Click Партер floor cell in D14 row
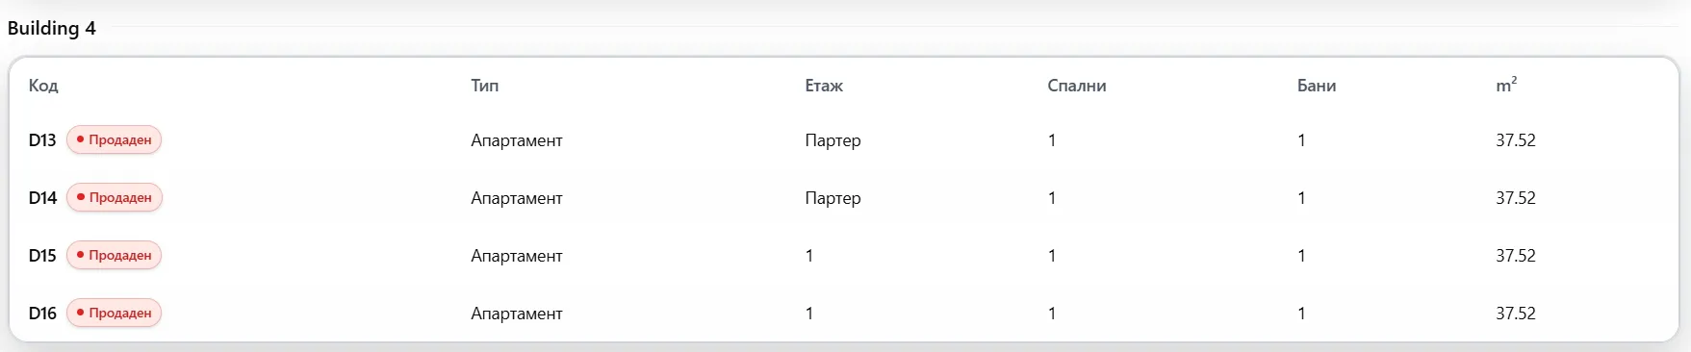The width and height of the screenshot is (1691, 352). pyautogui.click(x=833, y=198)
